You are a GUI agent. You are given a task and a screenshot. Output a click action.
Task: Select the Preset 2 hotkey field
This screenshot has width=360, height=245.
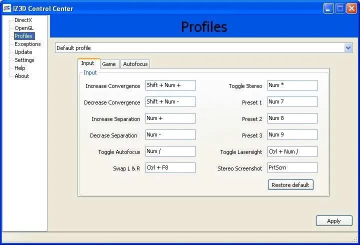pyautogui.click(x=292, y=118)
